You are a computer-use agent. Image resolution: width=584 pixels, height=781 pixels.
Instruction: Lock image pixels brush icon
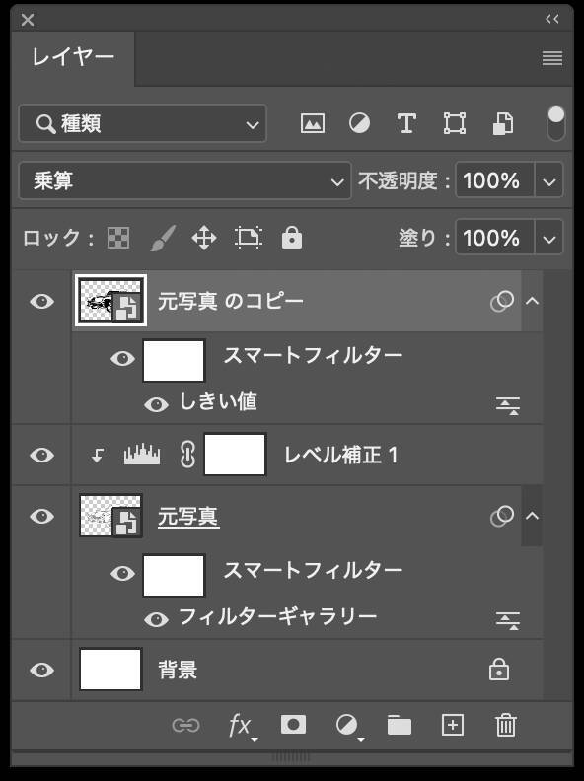pos(163,238)
